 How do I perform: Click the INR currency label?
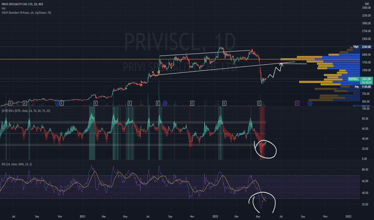(367, 4)
